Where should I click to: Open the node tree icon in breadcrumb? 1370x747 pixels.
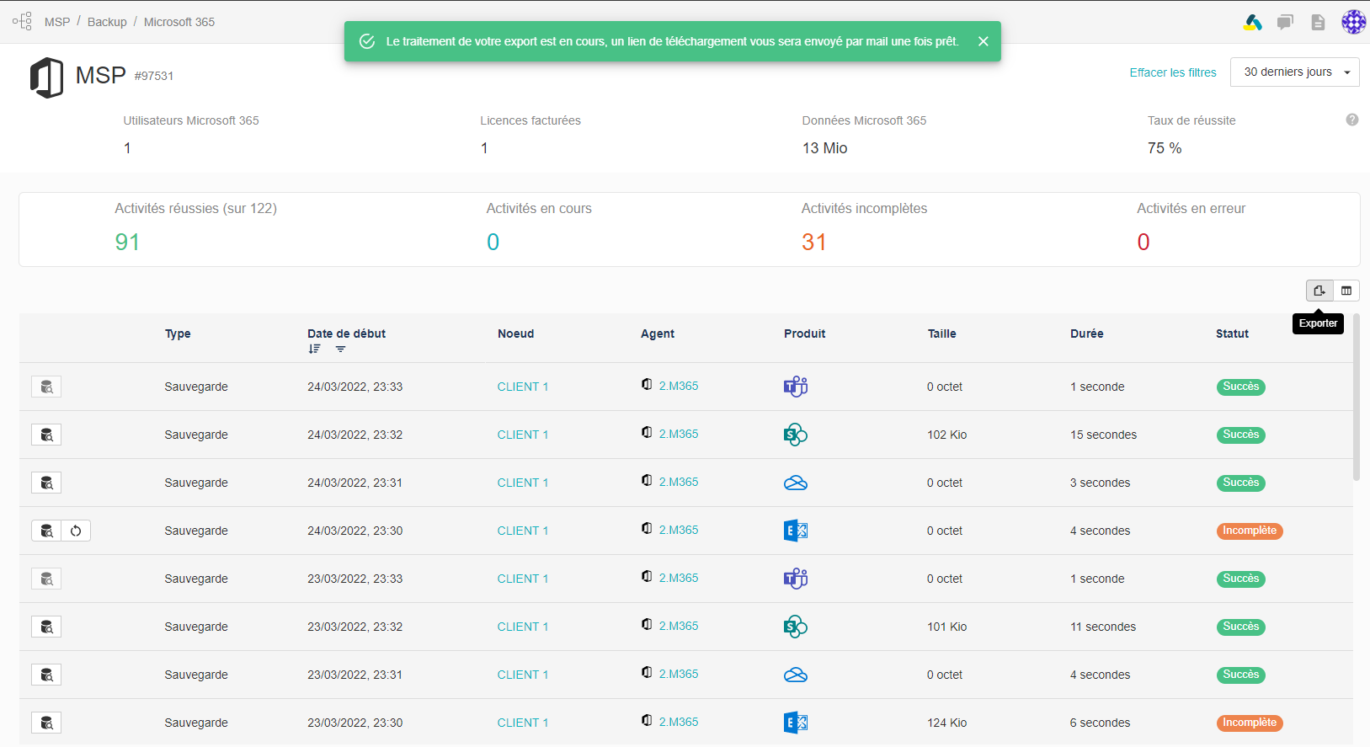pos(22,21)
